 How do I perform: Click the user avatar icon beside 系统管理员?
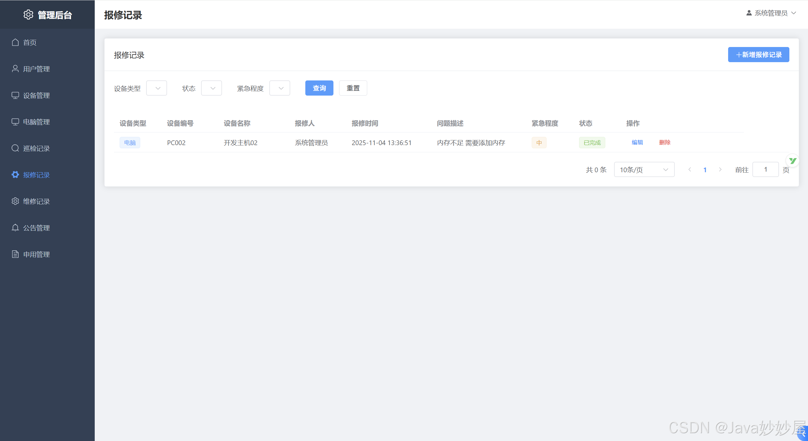point(749,13)
